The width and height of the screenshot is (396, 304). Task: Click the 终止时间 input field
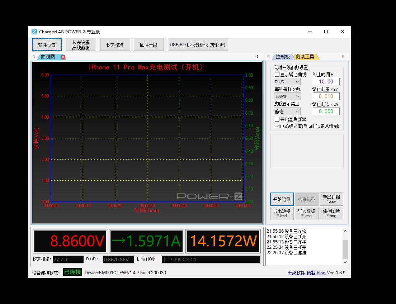326,81
